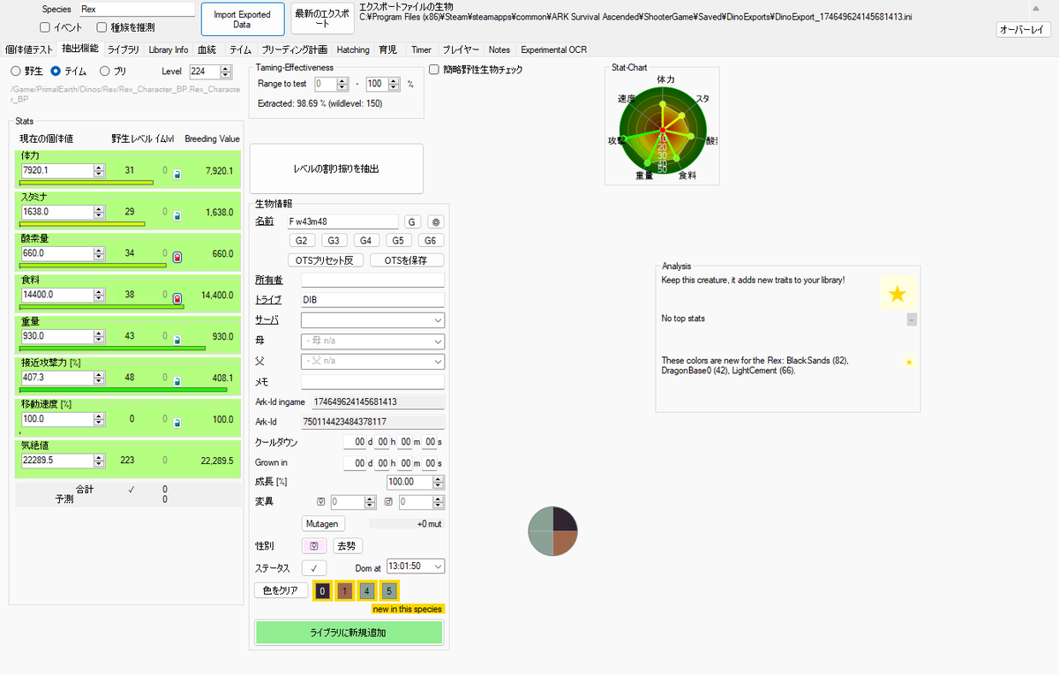Open the 父 (father) dropdown
Viewport: 1059px width, 675px height.
coord(372,361)
